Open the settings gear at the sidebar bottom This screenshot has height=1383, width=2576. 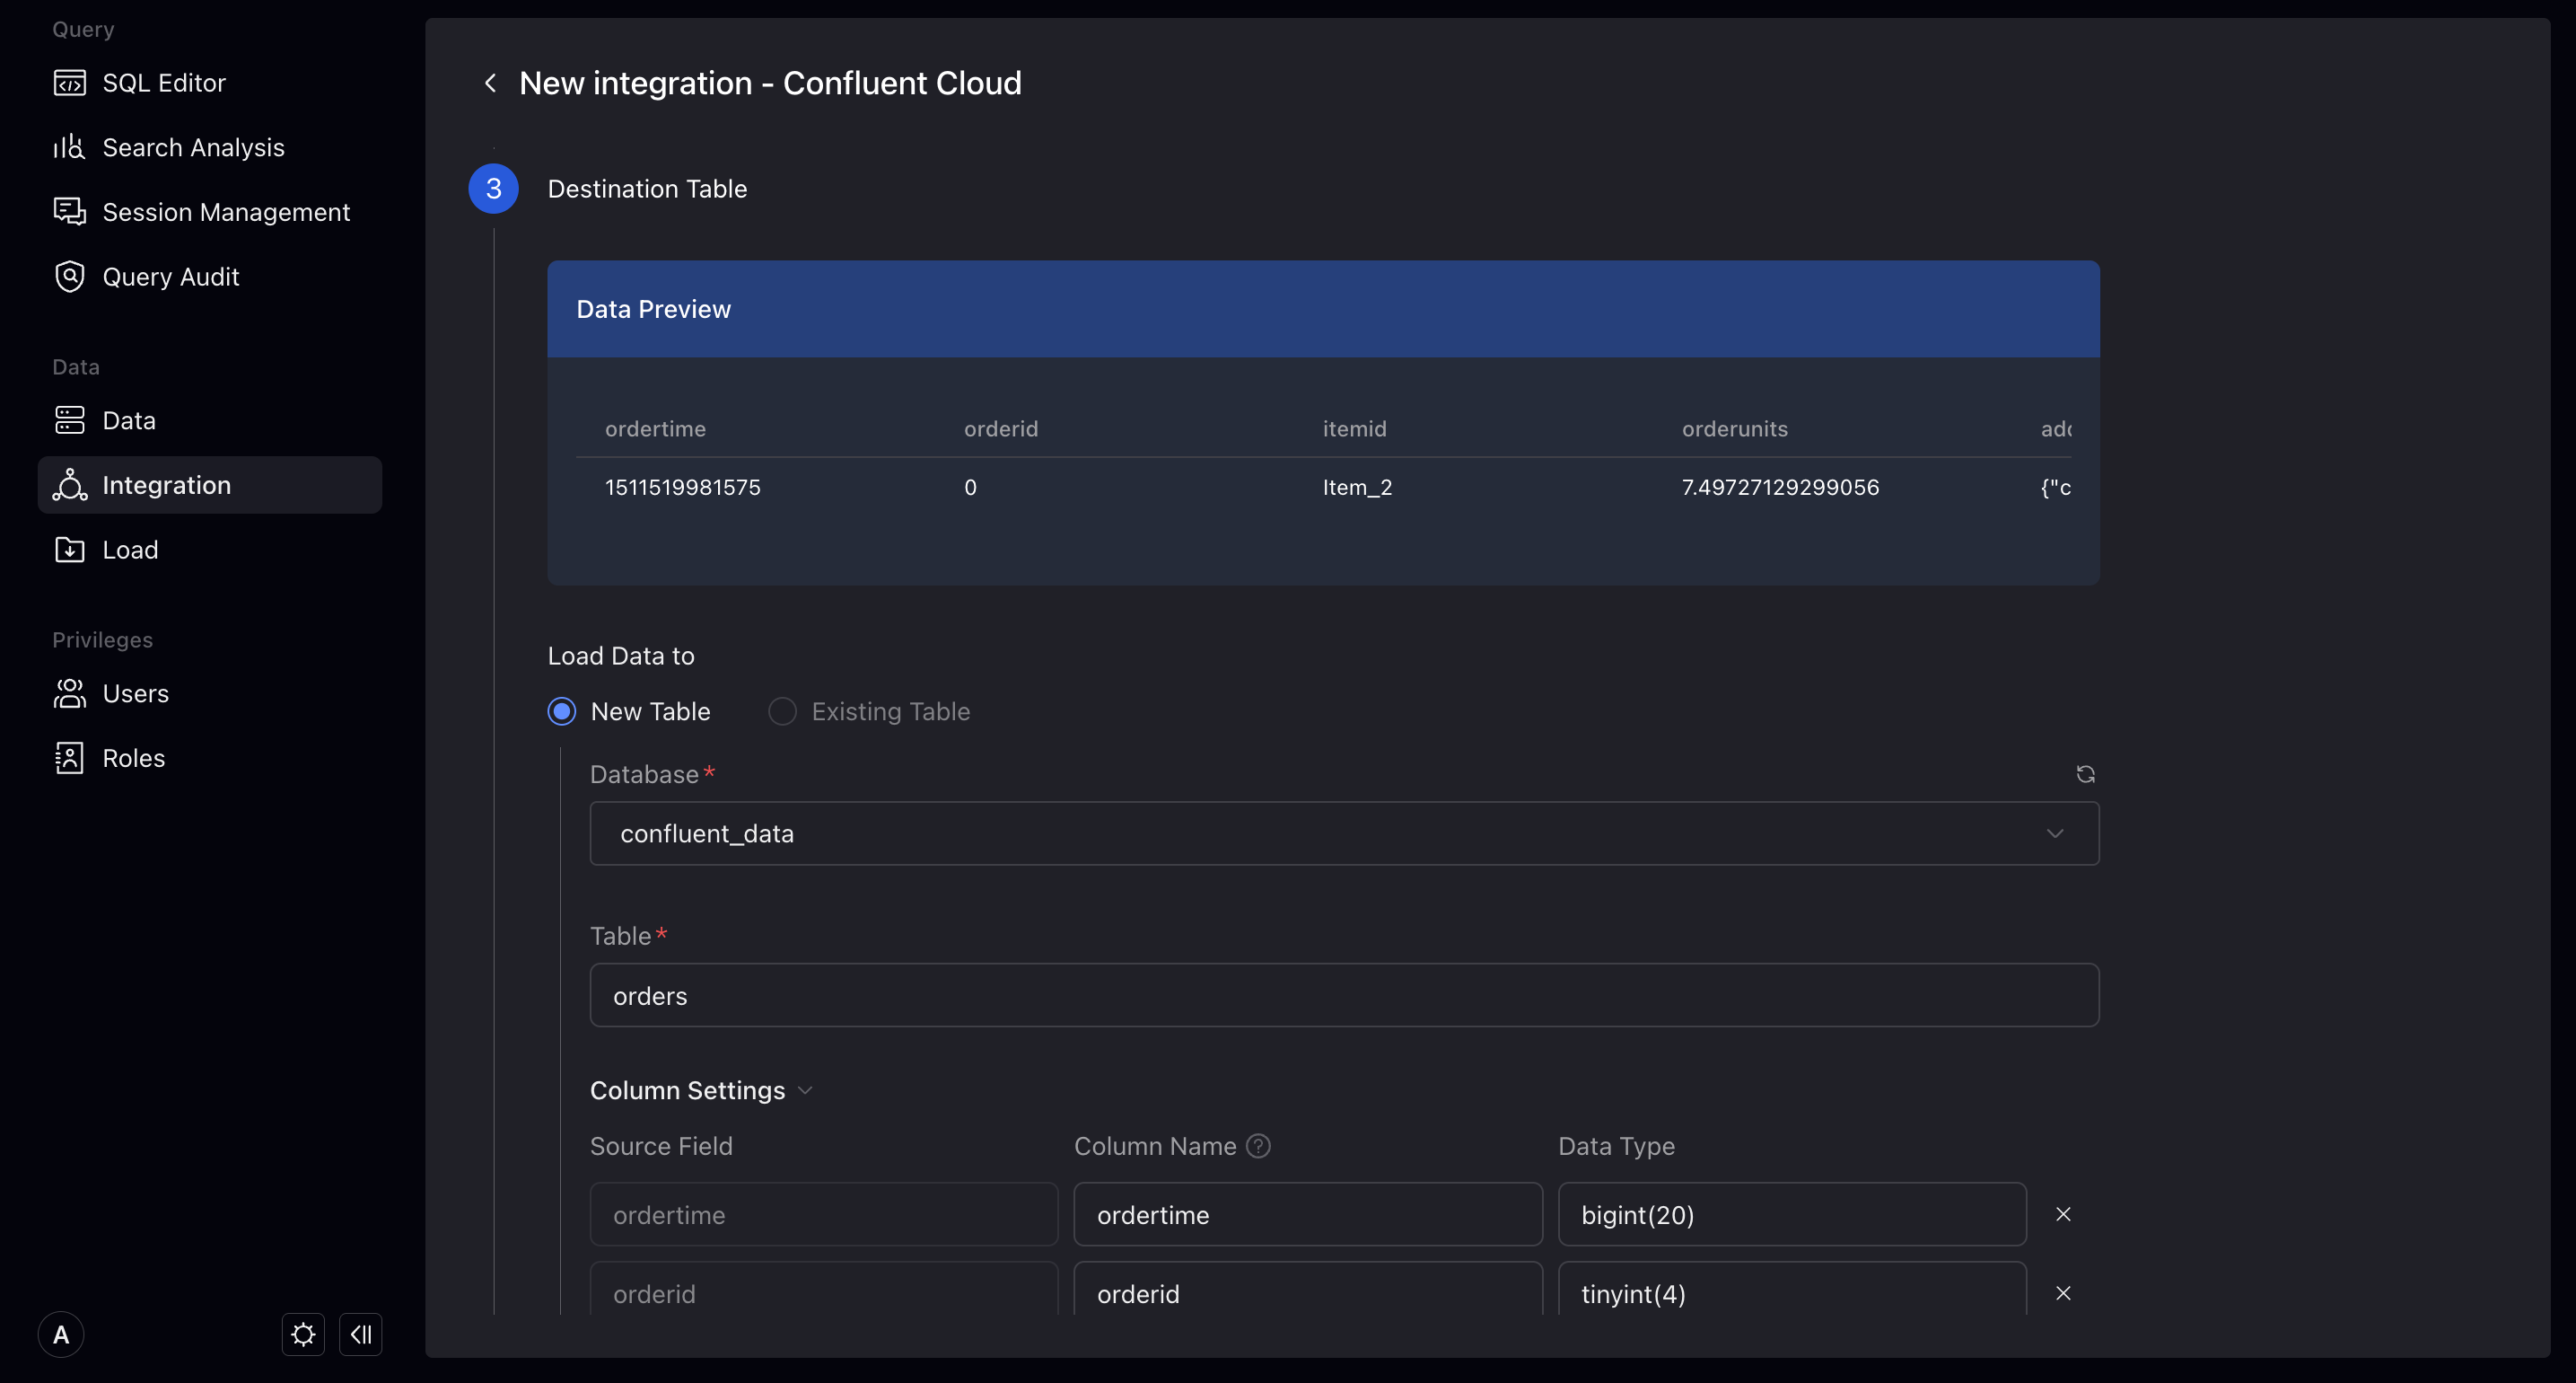302,1334
